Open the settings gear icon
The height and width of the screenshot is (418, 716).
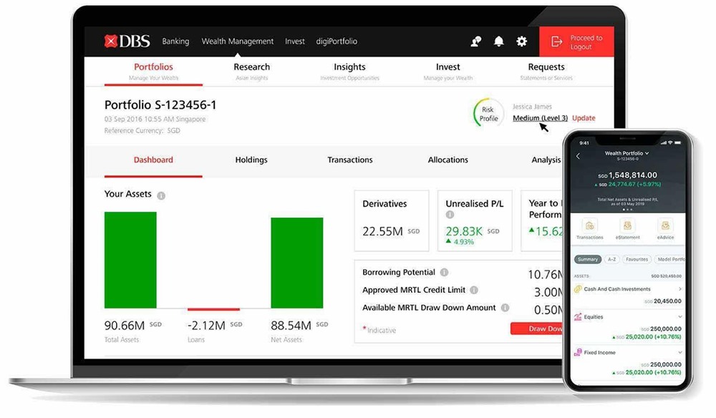pyautogui.click(x=522, y=42)
